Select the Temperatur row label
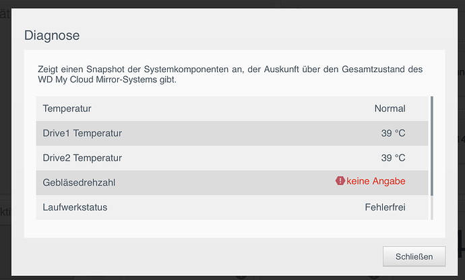This screenshot has height=280, width=465. [67, 108]
